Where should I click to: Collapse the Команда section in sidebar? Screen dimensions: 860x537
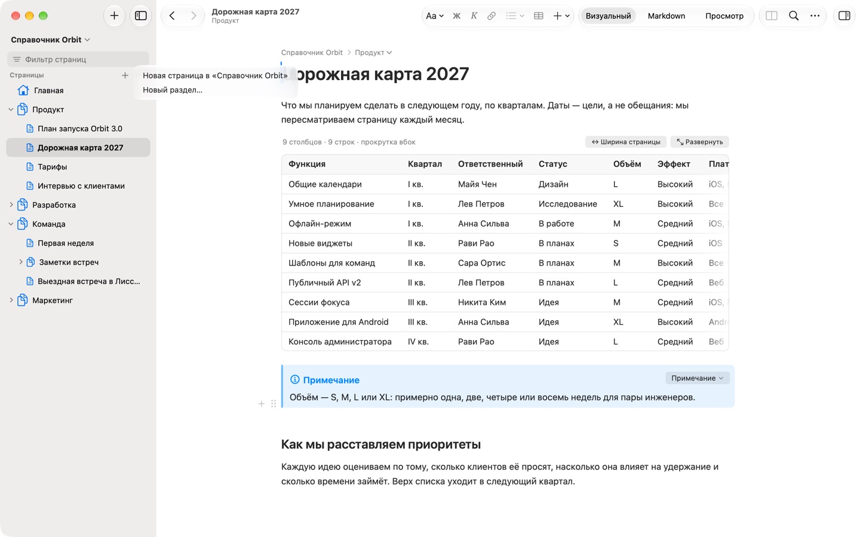pyautogui.click(x=11, y=224)
